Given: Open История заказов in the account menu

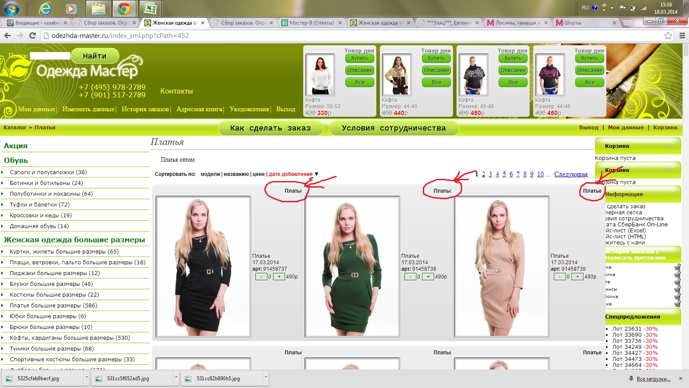Looking at the screenshot, I should coord(145,109).
